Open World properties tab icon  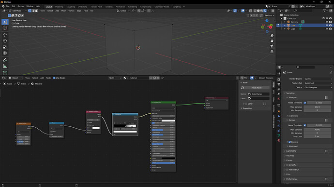tap(279, 99)
